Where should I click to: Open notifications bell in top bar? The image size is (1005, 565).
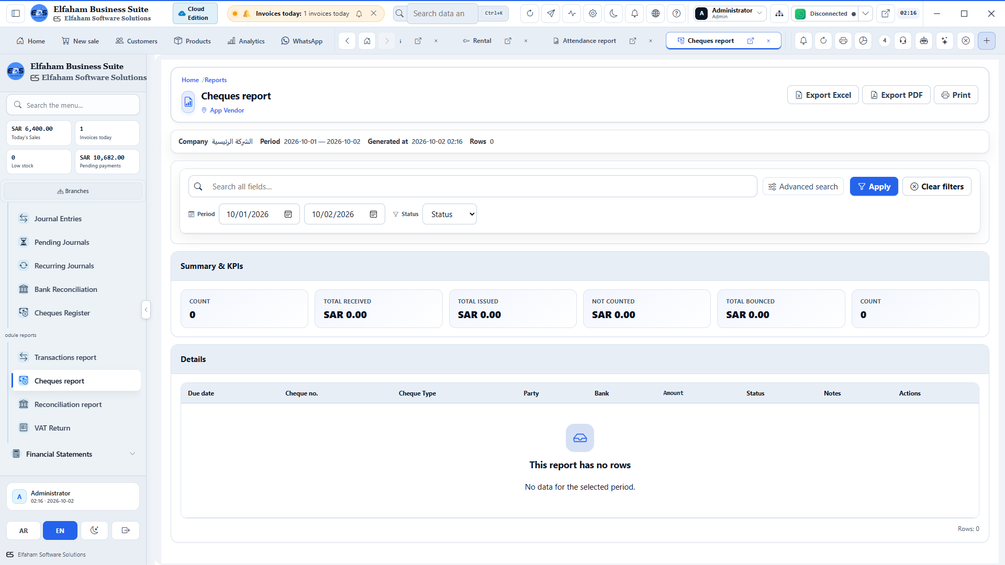tap(634, 14)
